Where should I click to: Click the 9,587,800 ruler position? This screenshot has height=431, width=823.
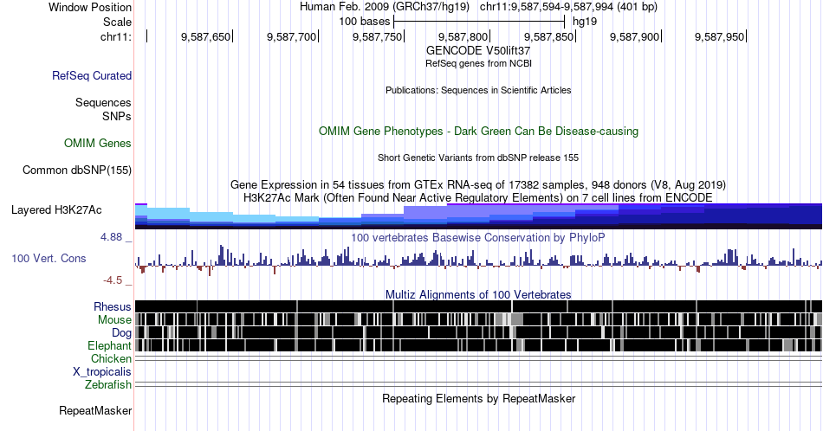click(x=463, y=36)
